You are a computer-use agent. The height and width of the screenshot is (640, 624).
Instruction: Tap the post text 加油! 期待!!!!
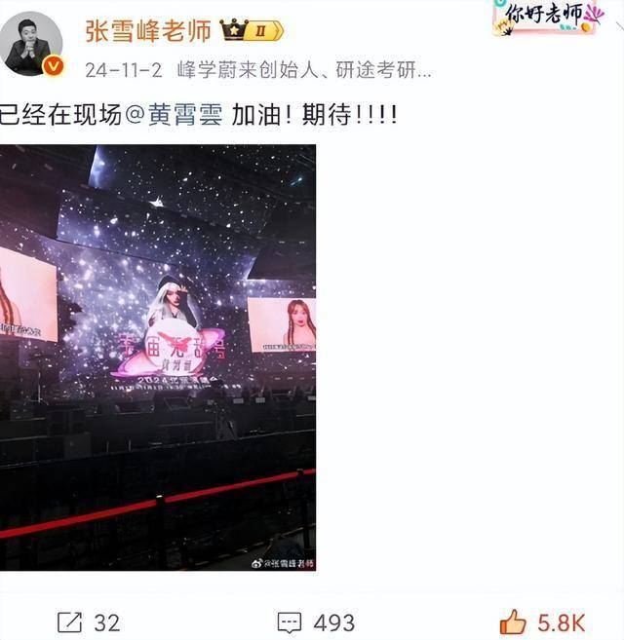(314, 115)
